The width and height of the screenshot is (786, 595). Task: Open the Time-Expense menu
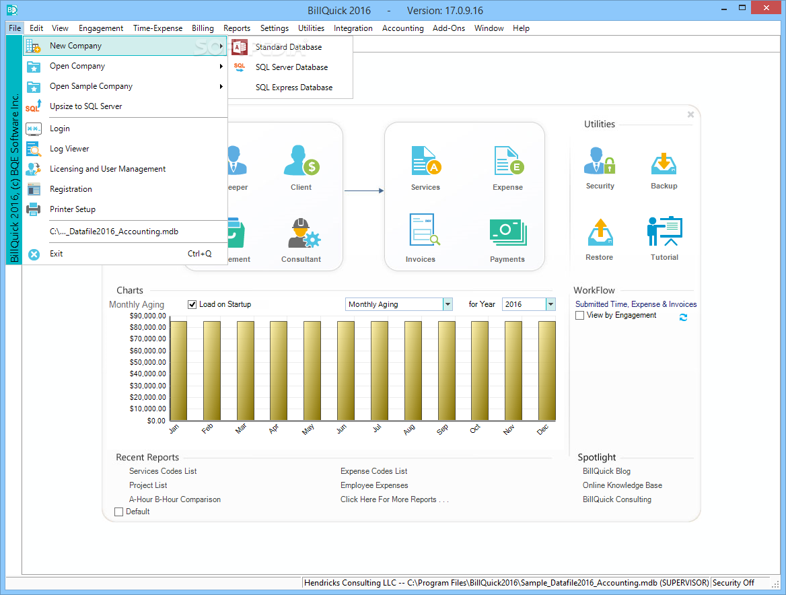coord(157,28)
